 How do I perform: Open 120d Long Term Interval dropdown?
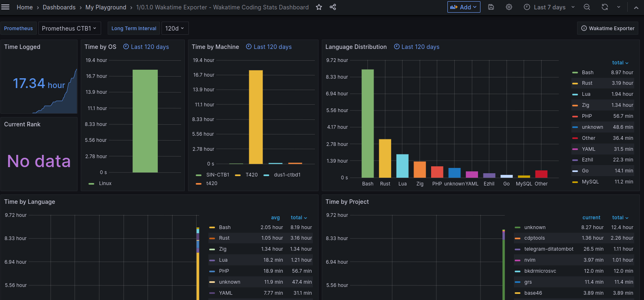(175, 28)
